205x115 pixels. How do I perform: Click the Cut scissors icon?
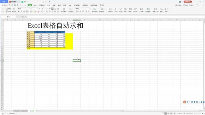click(7, 9)
